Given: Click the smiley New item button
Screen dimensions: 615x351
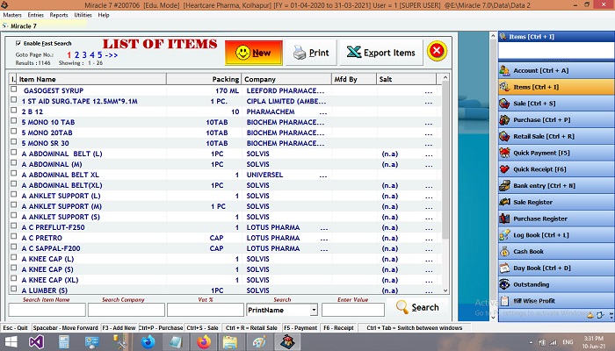Looking at the screenshot, I should click(x=253, y=53).
